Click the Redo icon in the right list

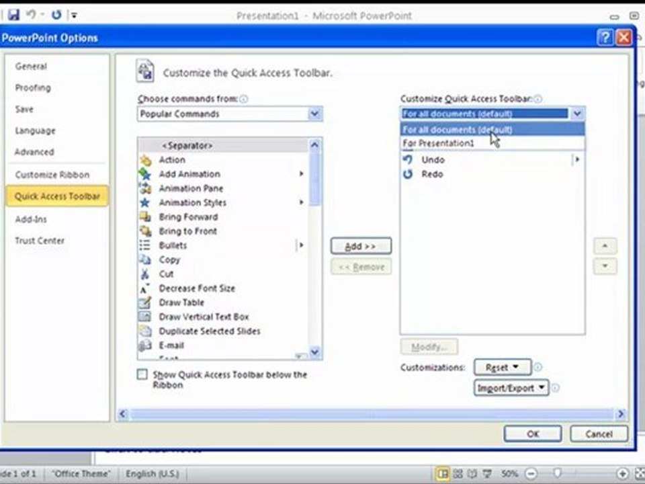pyautogui.click(x=408, y=174)
